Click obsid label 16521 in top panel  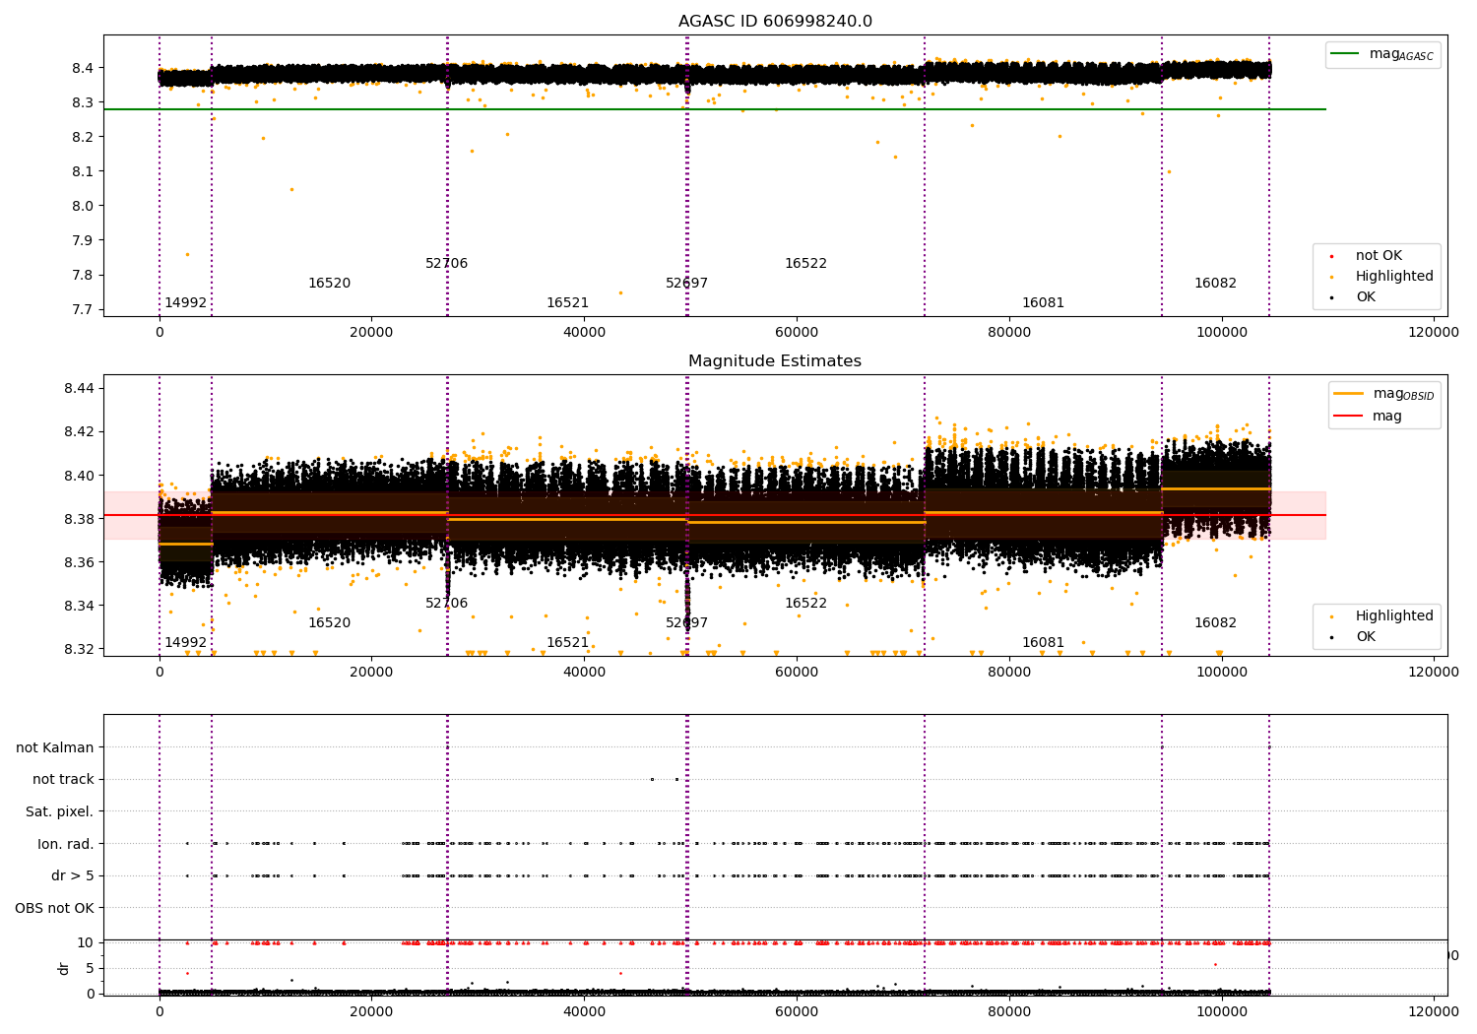pos(567,303)
